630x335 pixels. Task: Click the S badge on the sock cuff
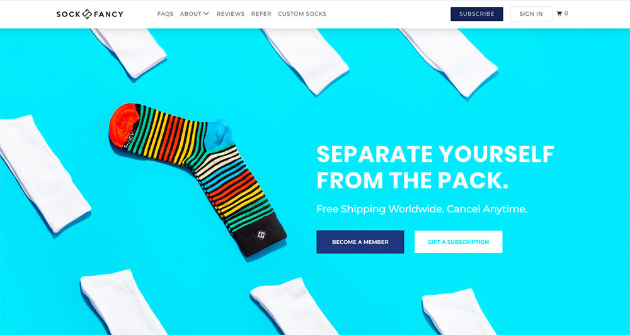261,235
